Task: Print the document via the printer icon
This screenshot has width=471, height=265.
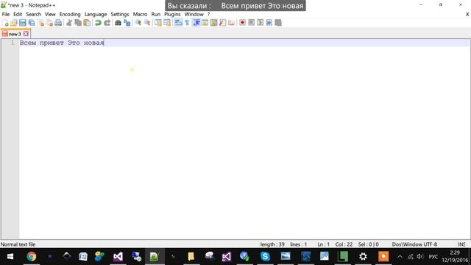Action: pyautogui.click(x=58, y=23)
